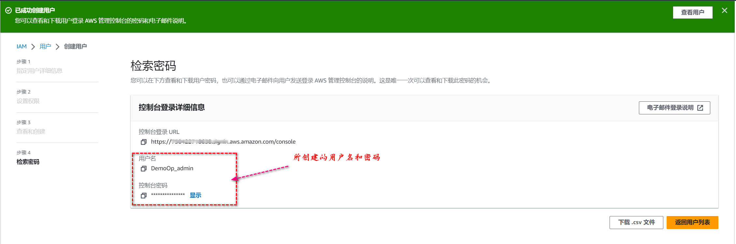The width and height of the screenshot is (736, 244).
Task: Click 显示 to reveal the password
Action: [195, 195]
